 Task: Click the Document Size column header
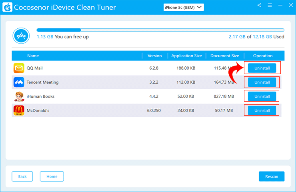(225, 56)
